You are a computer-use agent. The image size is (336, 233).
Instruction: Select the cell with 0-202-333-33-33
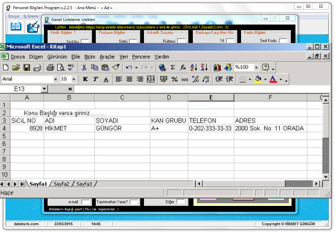coord(211,128)
